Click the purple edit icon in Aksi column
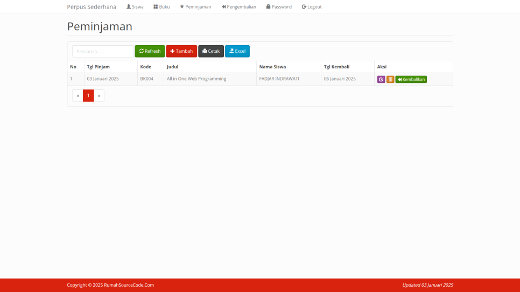Image resolution: width=520 pixels, height=292 pixels. [x=381, y=79]
